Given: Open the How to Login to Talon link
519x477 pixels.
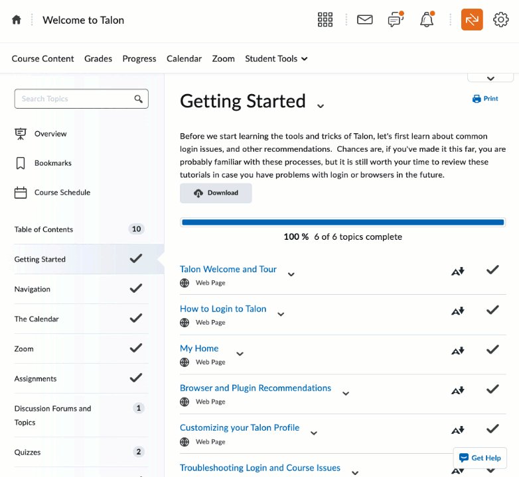Looking at the screenshot, I should [223, 309].
